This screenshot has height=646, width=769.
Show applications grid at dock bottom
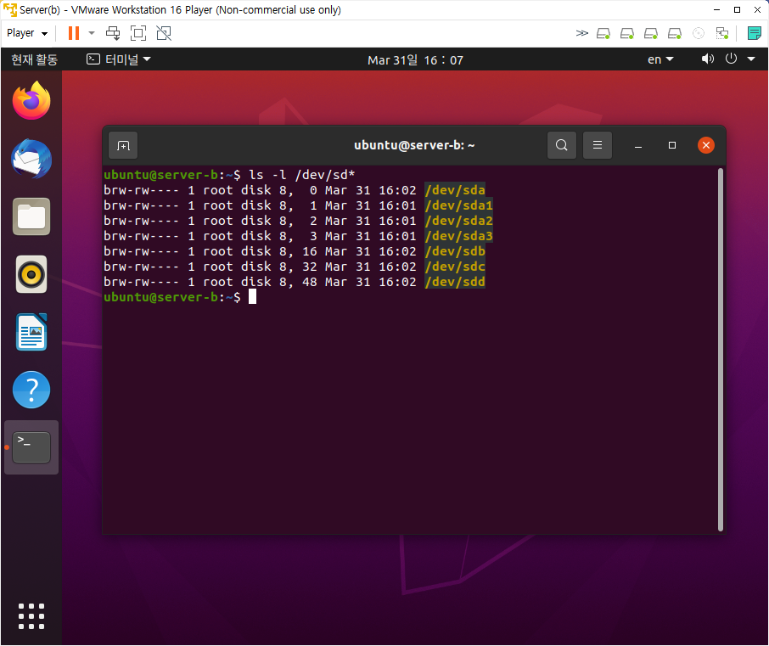tap(31, 616)
